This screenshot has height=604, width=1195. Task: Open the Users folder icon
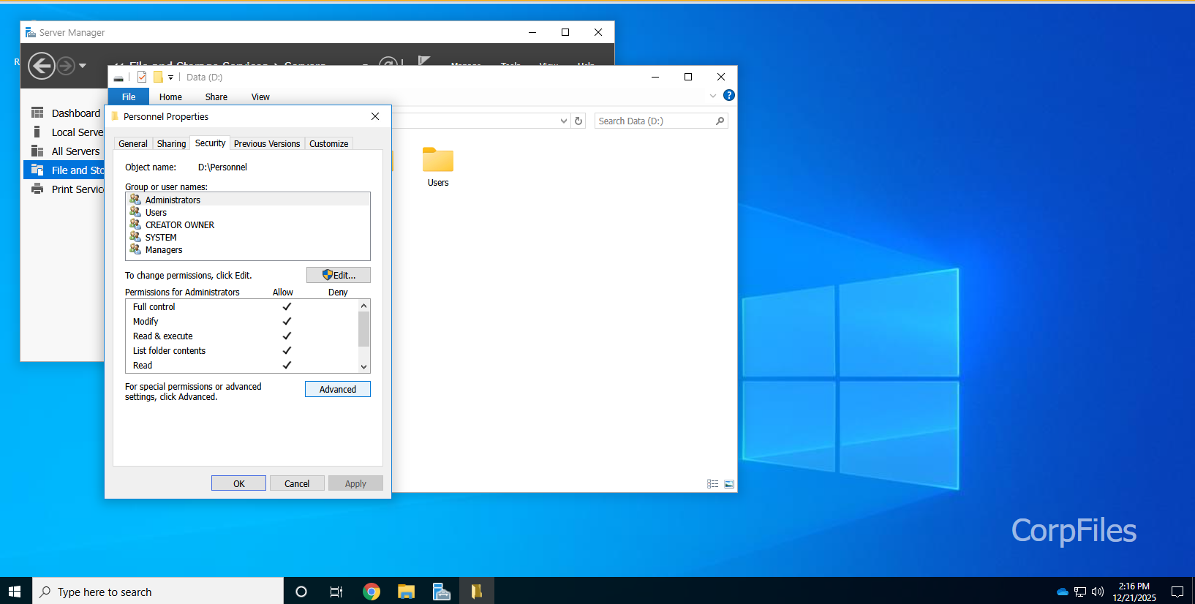(x=438, y=160)
